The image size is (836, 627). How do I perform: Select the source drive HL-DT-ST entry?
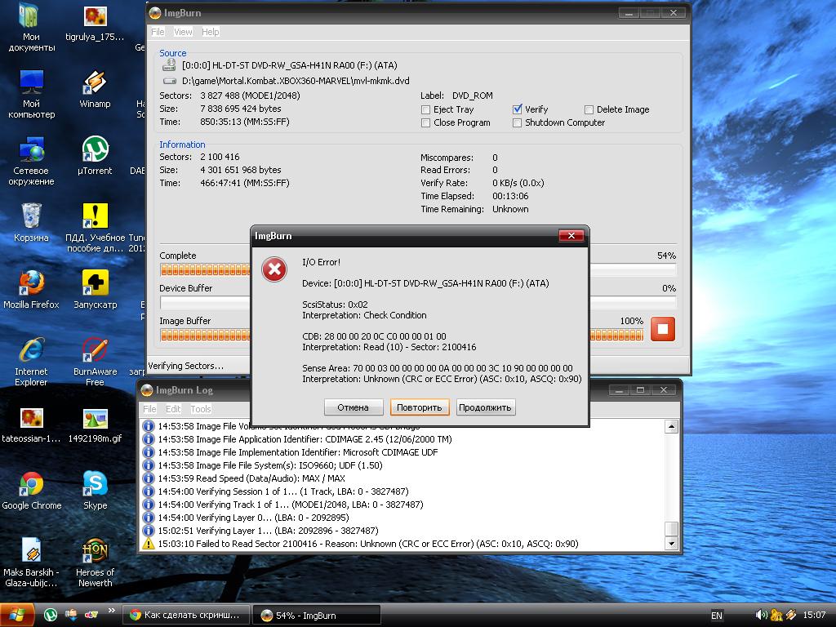[x=290, y=65]
